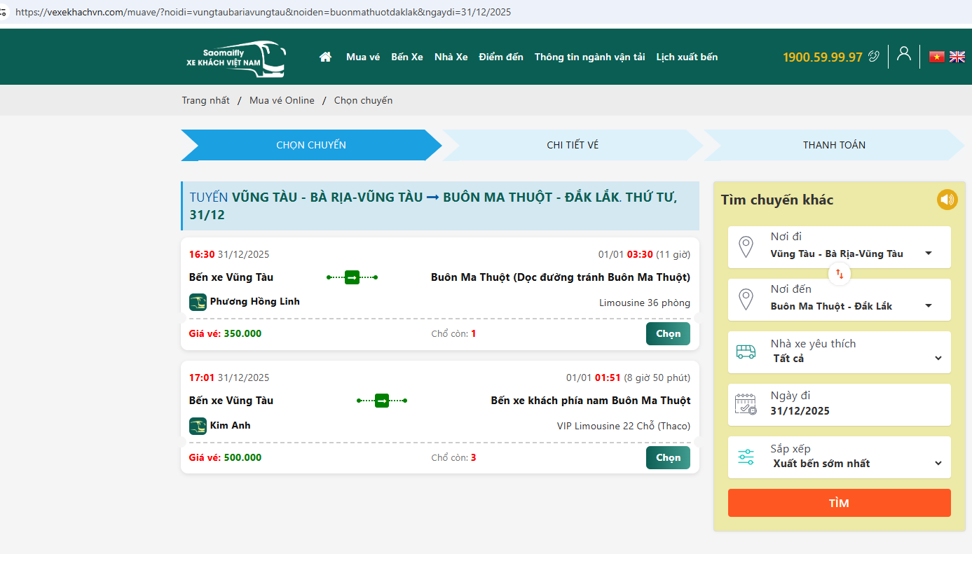Click the phone icon beside hotline number
Screen dimensions: 972x575
point(873,57)
